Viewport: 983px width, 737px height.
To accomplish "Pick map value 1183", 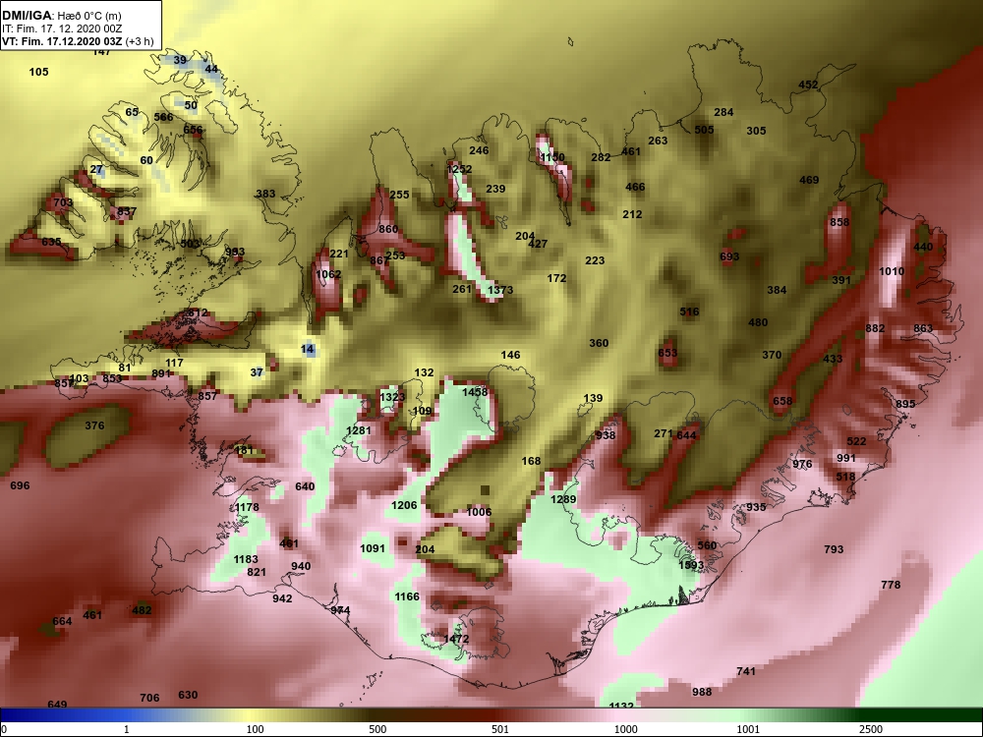I will coord(246,559).
